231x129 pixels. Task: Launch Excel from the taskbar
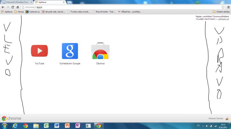click(46, 126)
